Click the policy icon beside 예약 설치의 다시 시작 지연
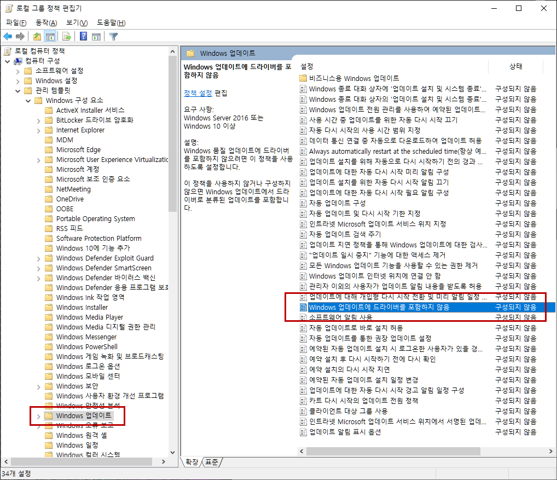Screen dimensions: 557x480 click(x=303, y=369)
